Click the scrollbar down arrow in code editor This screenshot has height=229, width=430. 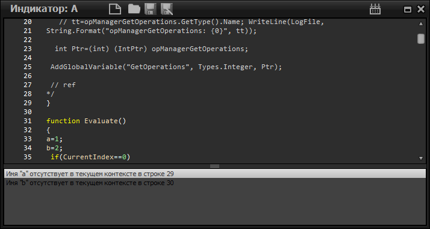click(x=421, y=158)
